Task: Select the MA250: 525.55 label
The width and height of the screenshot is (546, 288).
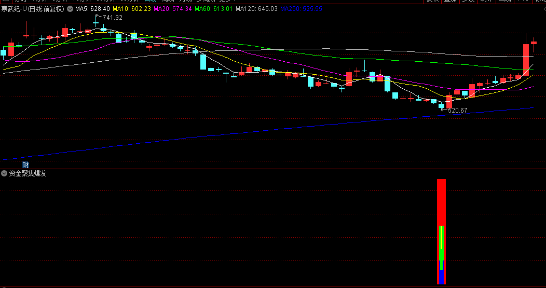Action: click(x=301, y=9)
